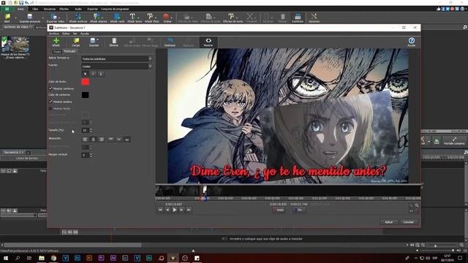468x263 pixels.
Task: Open the Fuente font dropdown
Action: [117, 66]
